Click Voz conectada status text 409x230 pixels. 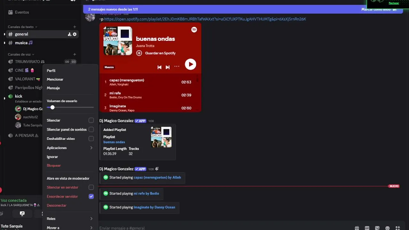click(x=14, y=200)
